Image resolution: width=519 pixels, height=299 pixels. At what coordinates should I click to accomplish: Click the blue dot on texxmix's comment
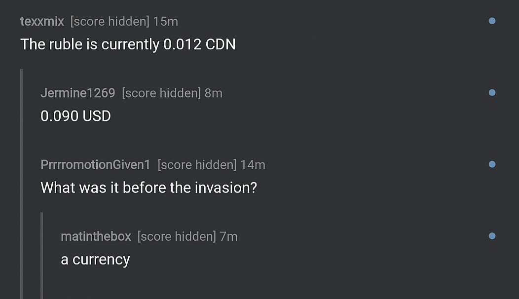point(491,21)
